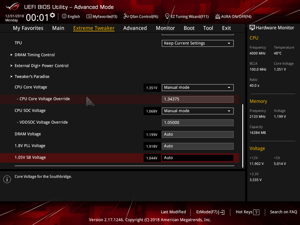Select the TPU row label

(18, 43)
